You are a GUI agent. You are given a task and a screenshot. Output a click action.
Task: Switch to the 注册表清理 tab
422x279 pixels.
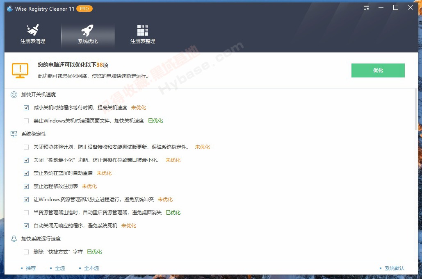pyautogui.click(x=32, y=35)
